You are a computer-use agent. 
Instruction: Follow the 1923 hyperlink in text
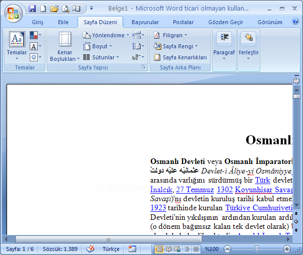[158, 208]
